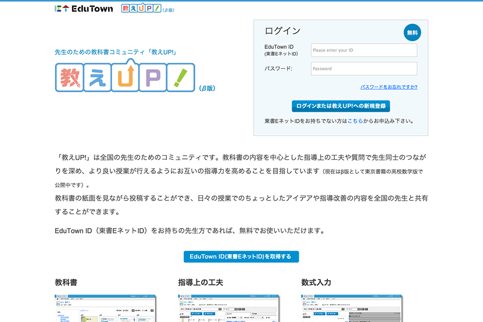This screenshot has height=322, width=483.
Task: Focus the Password input field
Action: [364, 69]
